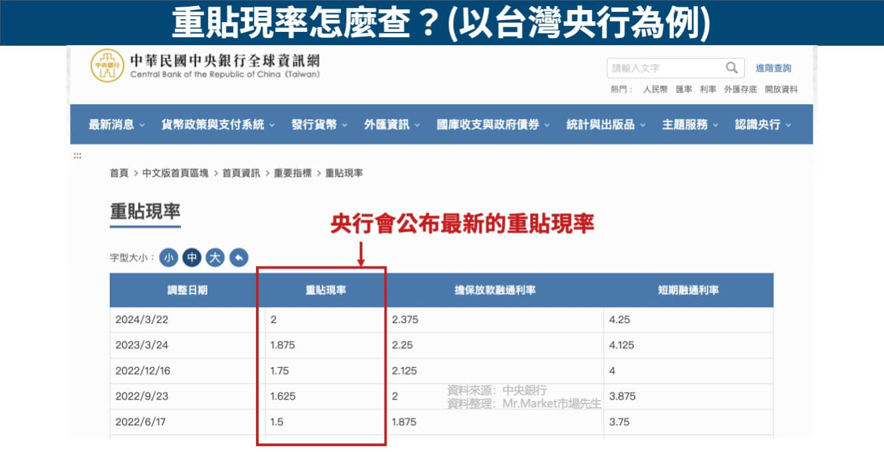Click hot keyword 開放資料
Image resolution: width=884 pixels, height=452 pixels.
(781, 89)
